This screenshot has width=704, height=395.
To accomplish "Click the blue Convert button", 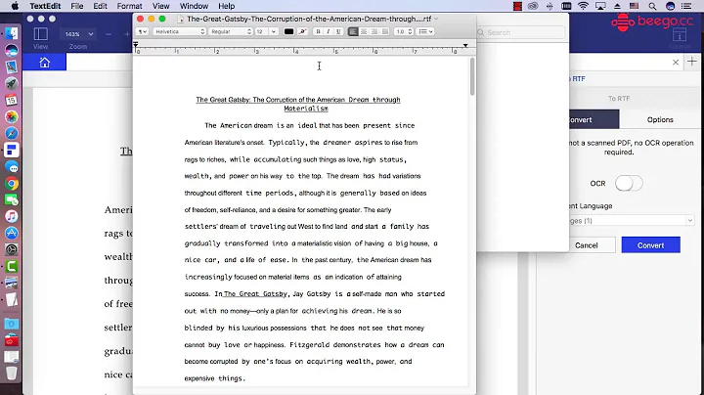I will (x=650, y=245).
